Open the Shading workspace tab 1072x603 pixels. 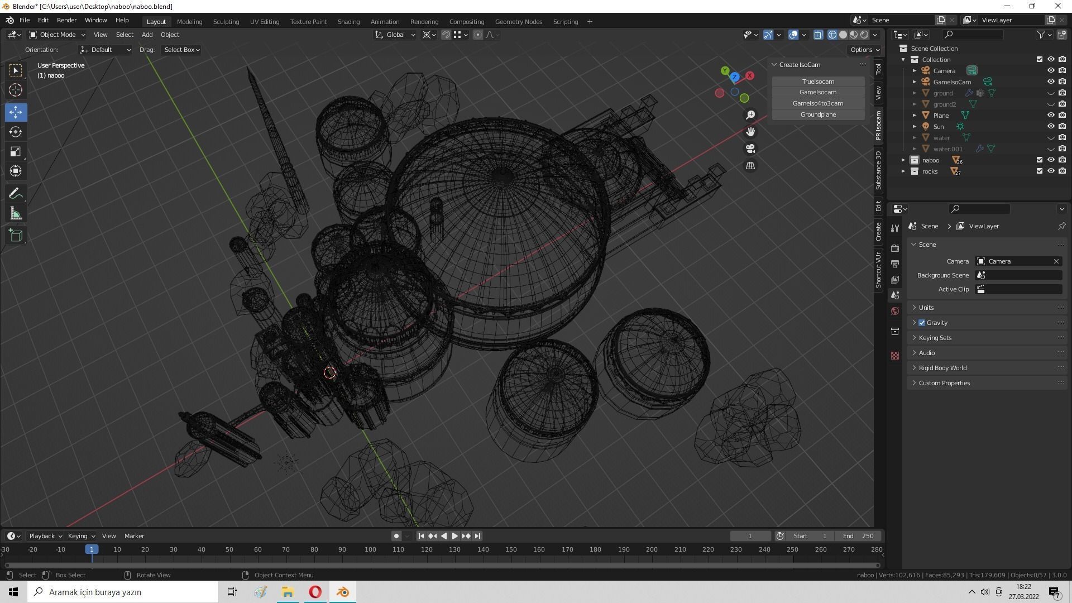click(348, 22)
